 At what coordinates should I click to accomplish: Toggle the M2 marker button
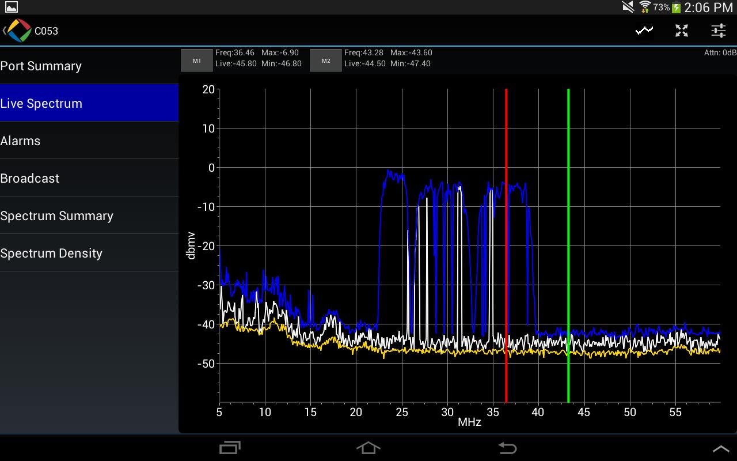click(326, 61)
